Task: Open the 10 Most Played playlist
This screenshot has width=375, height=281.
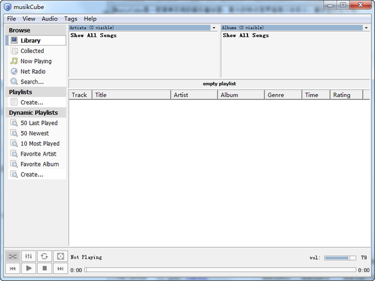Action: click(37, 144)
